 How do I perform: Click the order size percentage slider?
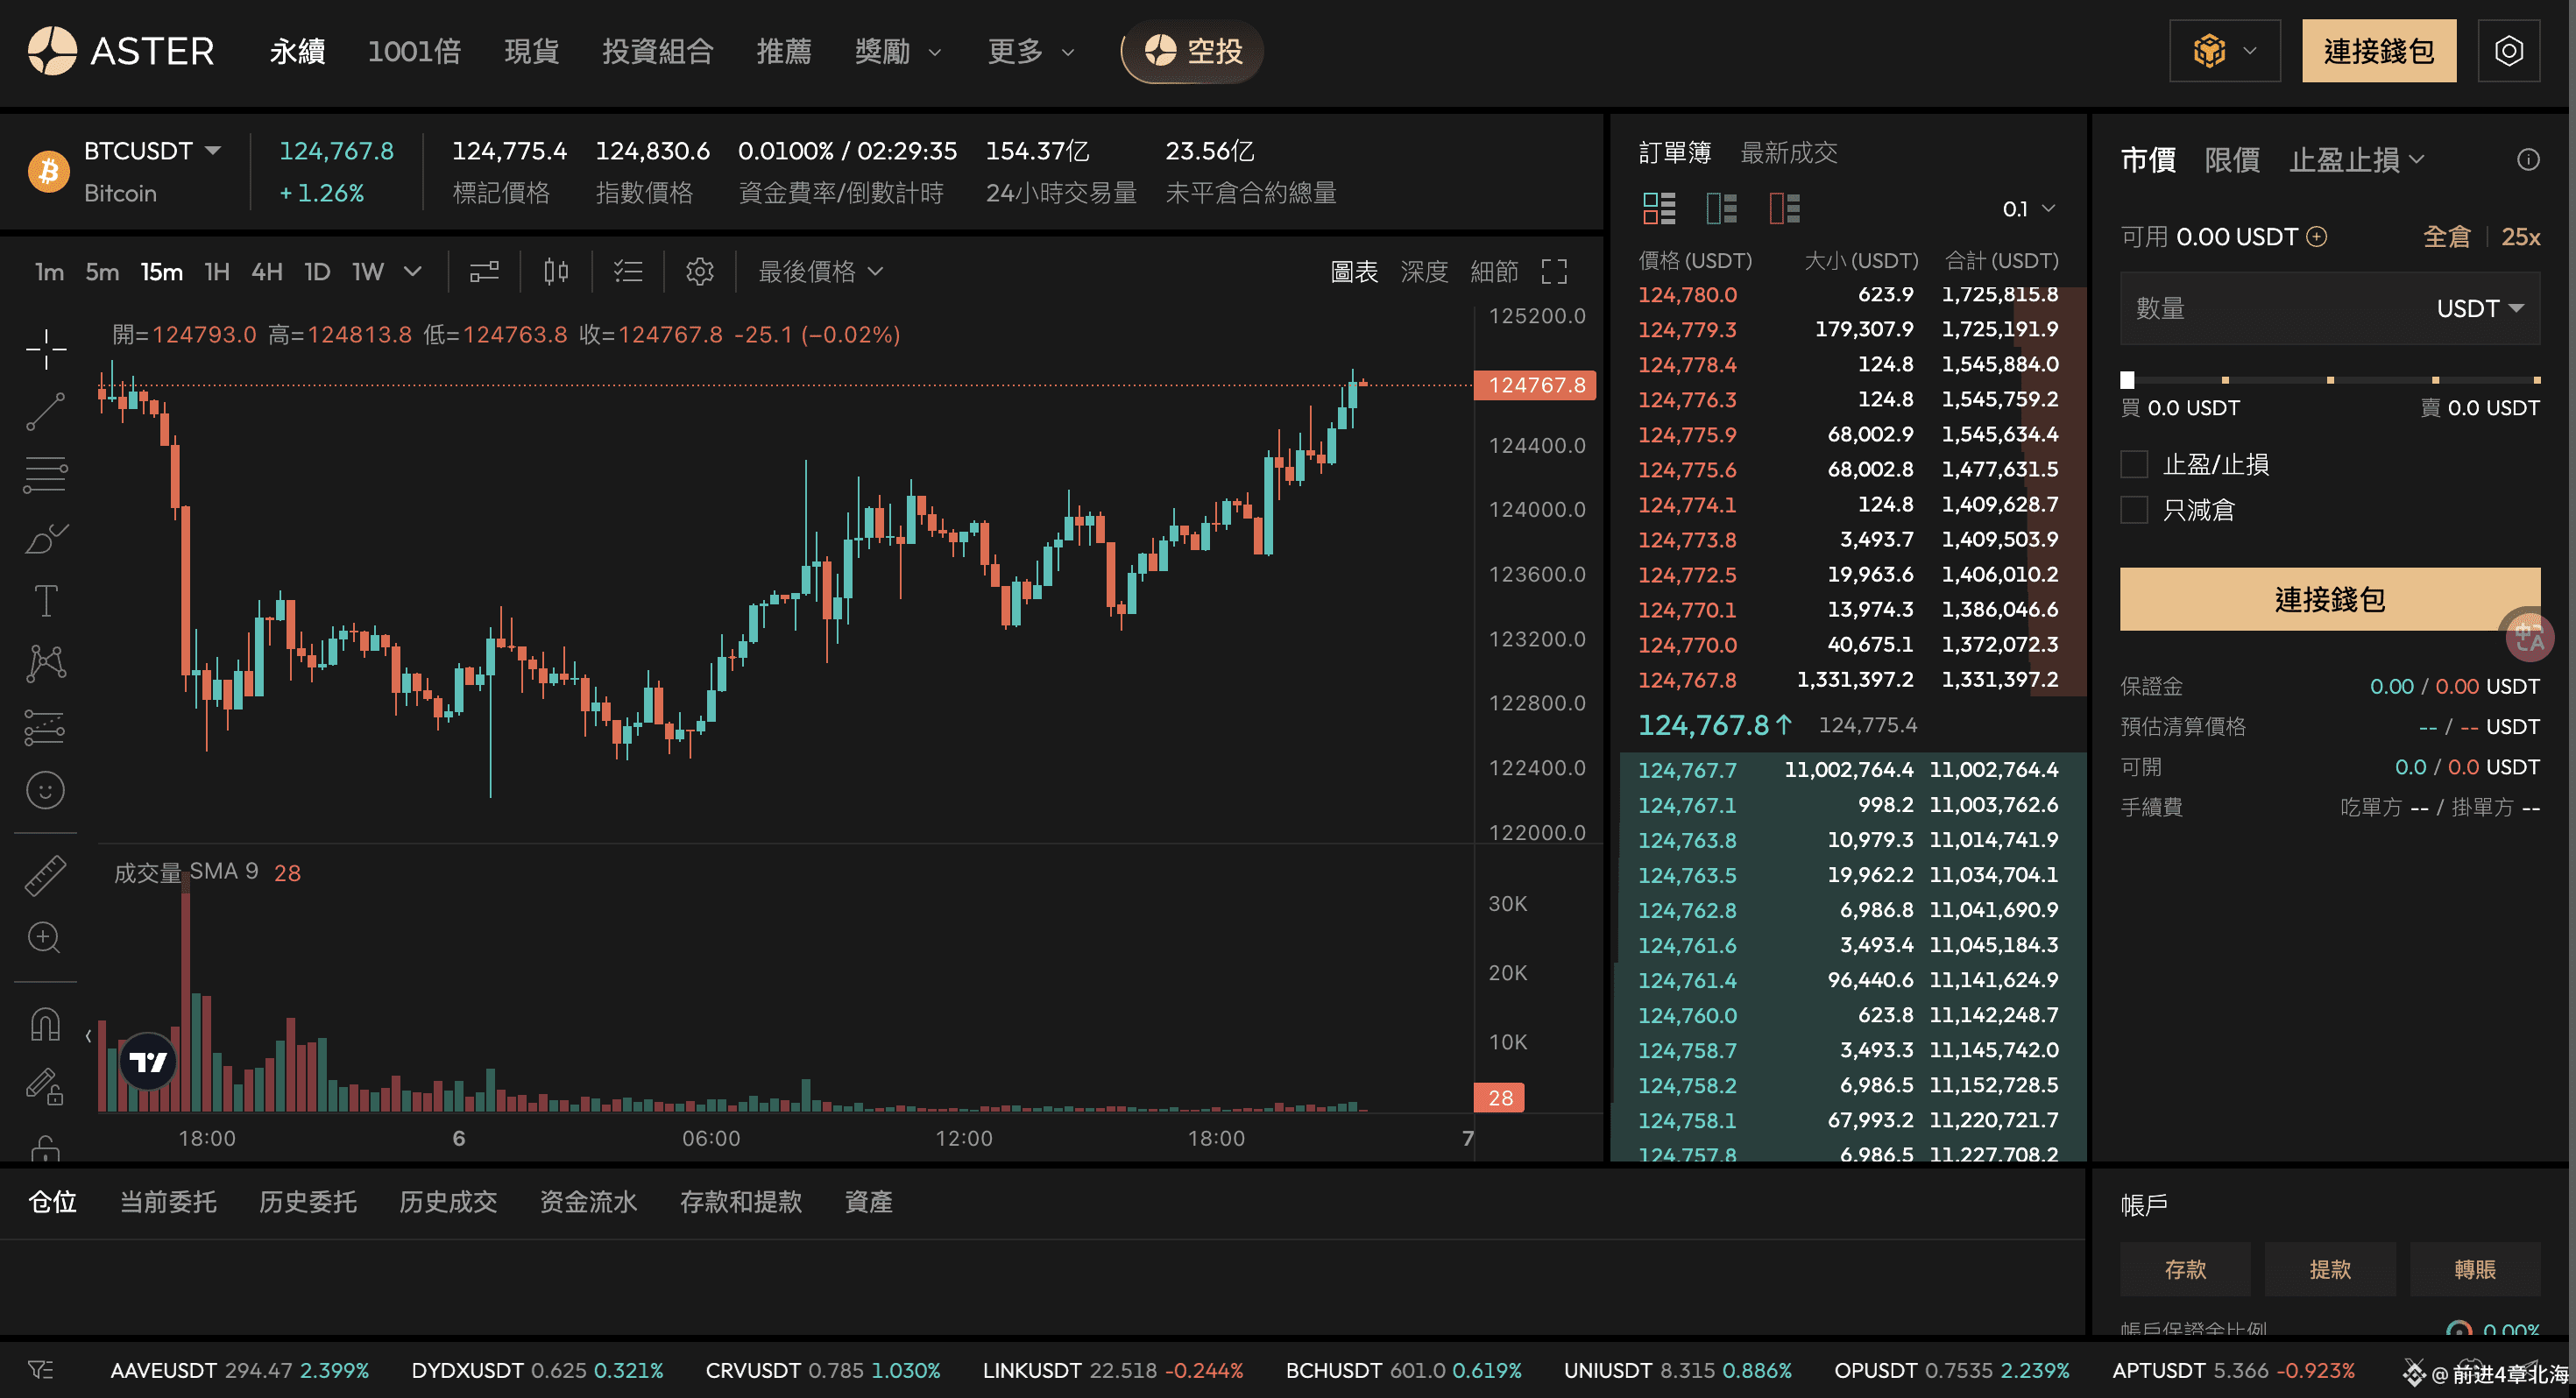point(2330,380)
